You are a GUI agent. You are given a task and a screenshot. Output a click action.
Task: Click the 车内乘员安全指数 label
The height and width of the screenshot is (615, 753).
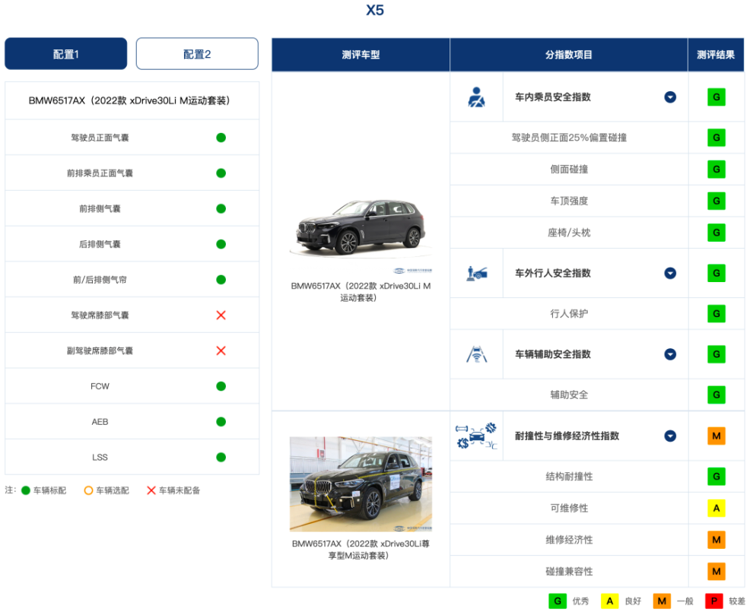tap(553, 97)
